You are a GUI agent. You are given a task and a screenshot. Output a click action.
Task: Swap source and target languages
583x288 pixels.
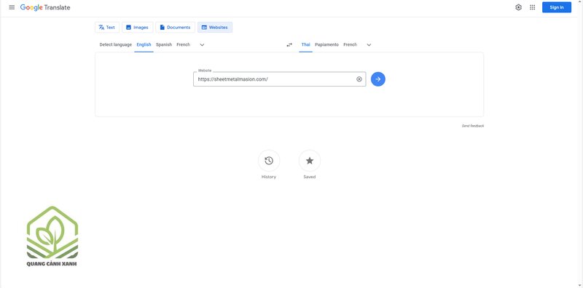pyautogui.click(x=289, y=45)
